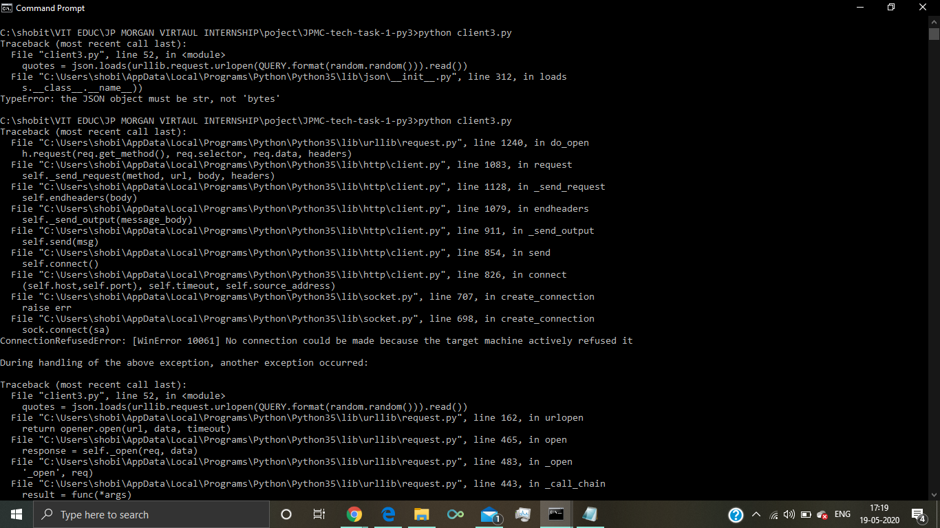
Task: Click the battery status tray icon
Action: click(805, 514)
